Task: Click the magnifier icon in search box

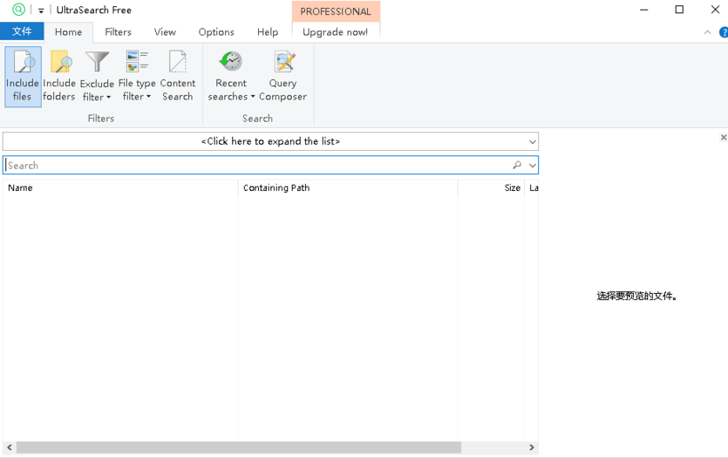Action: (517, 165)
